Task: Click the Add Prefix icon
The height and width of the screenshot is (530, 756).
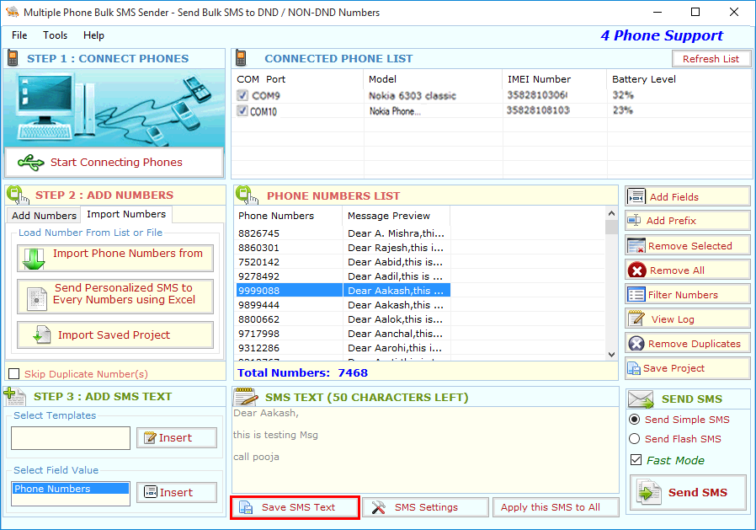Action: 634,221
